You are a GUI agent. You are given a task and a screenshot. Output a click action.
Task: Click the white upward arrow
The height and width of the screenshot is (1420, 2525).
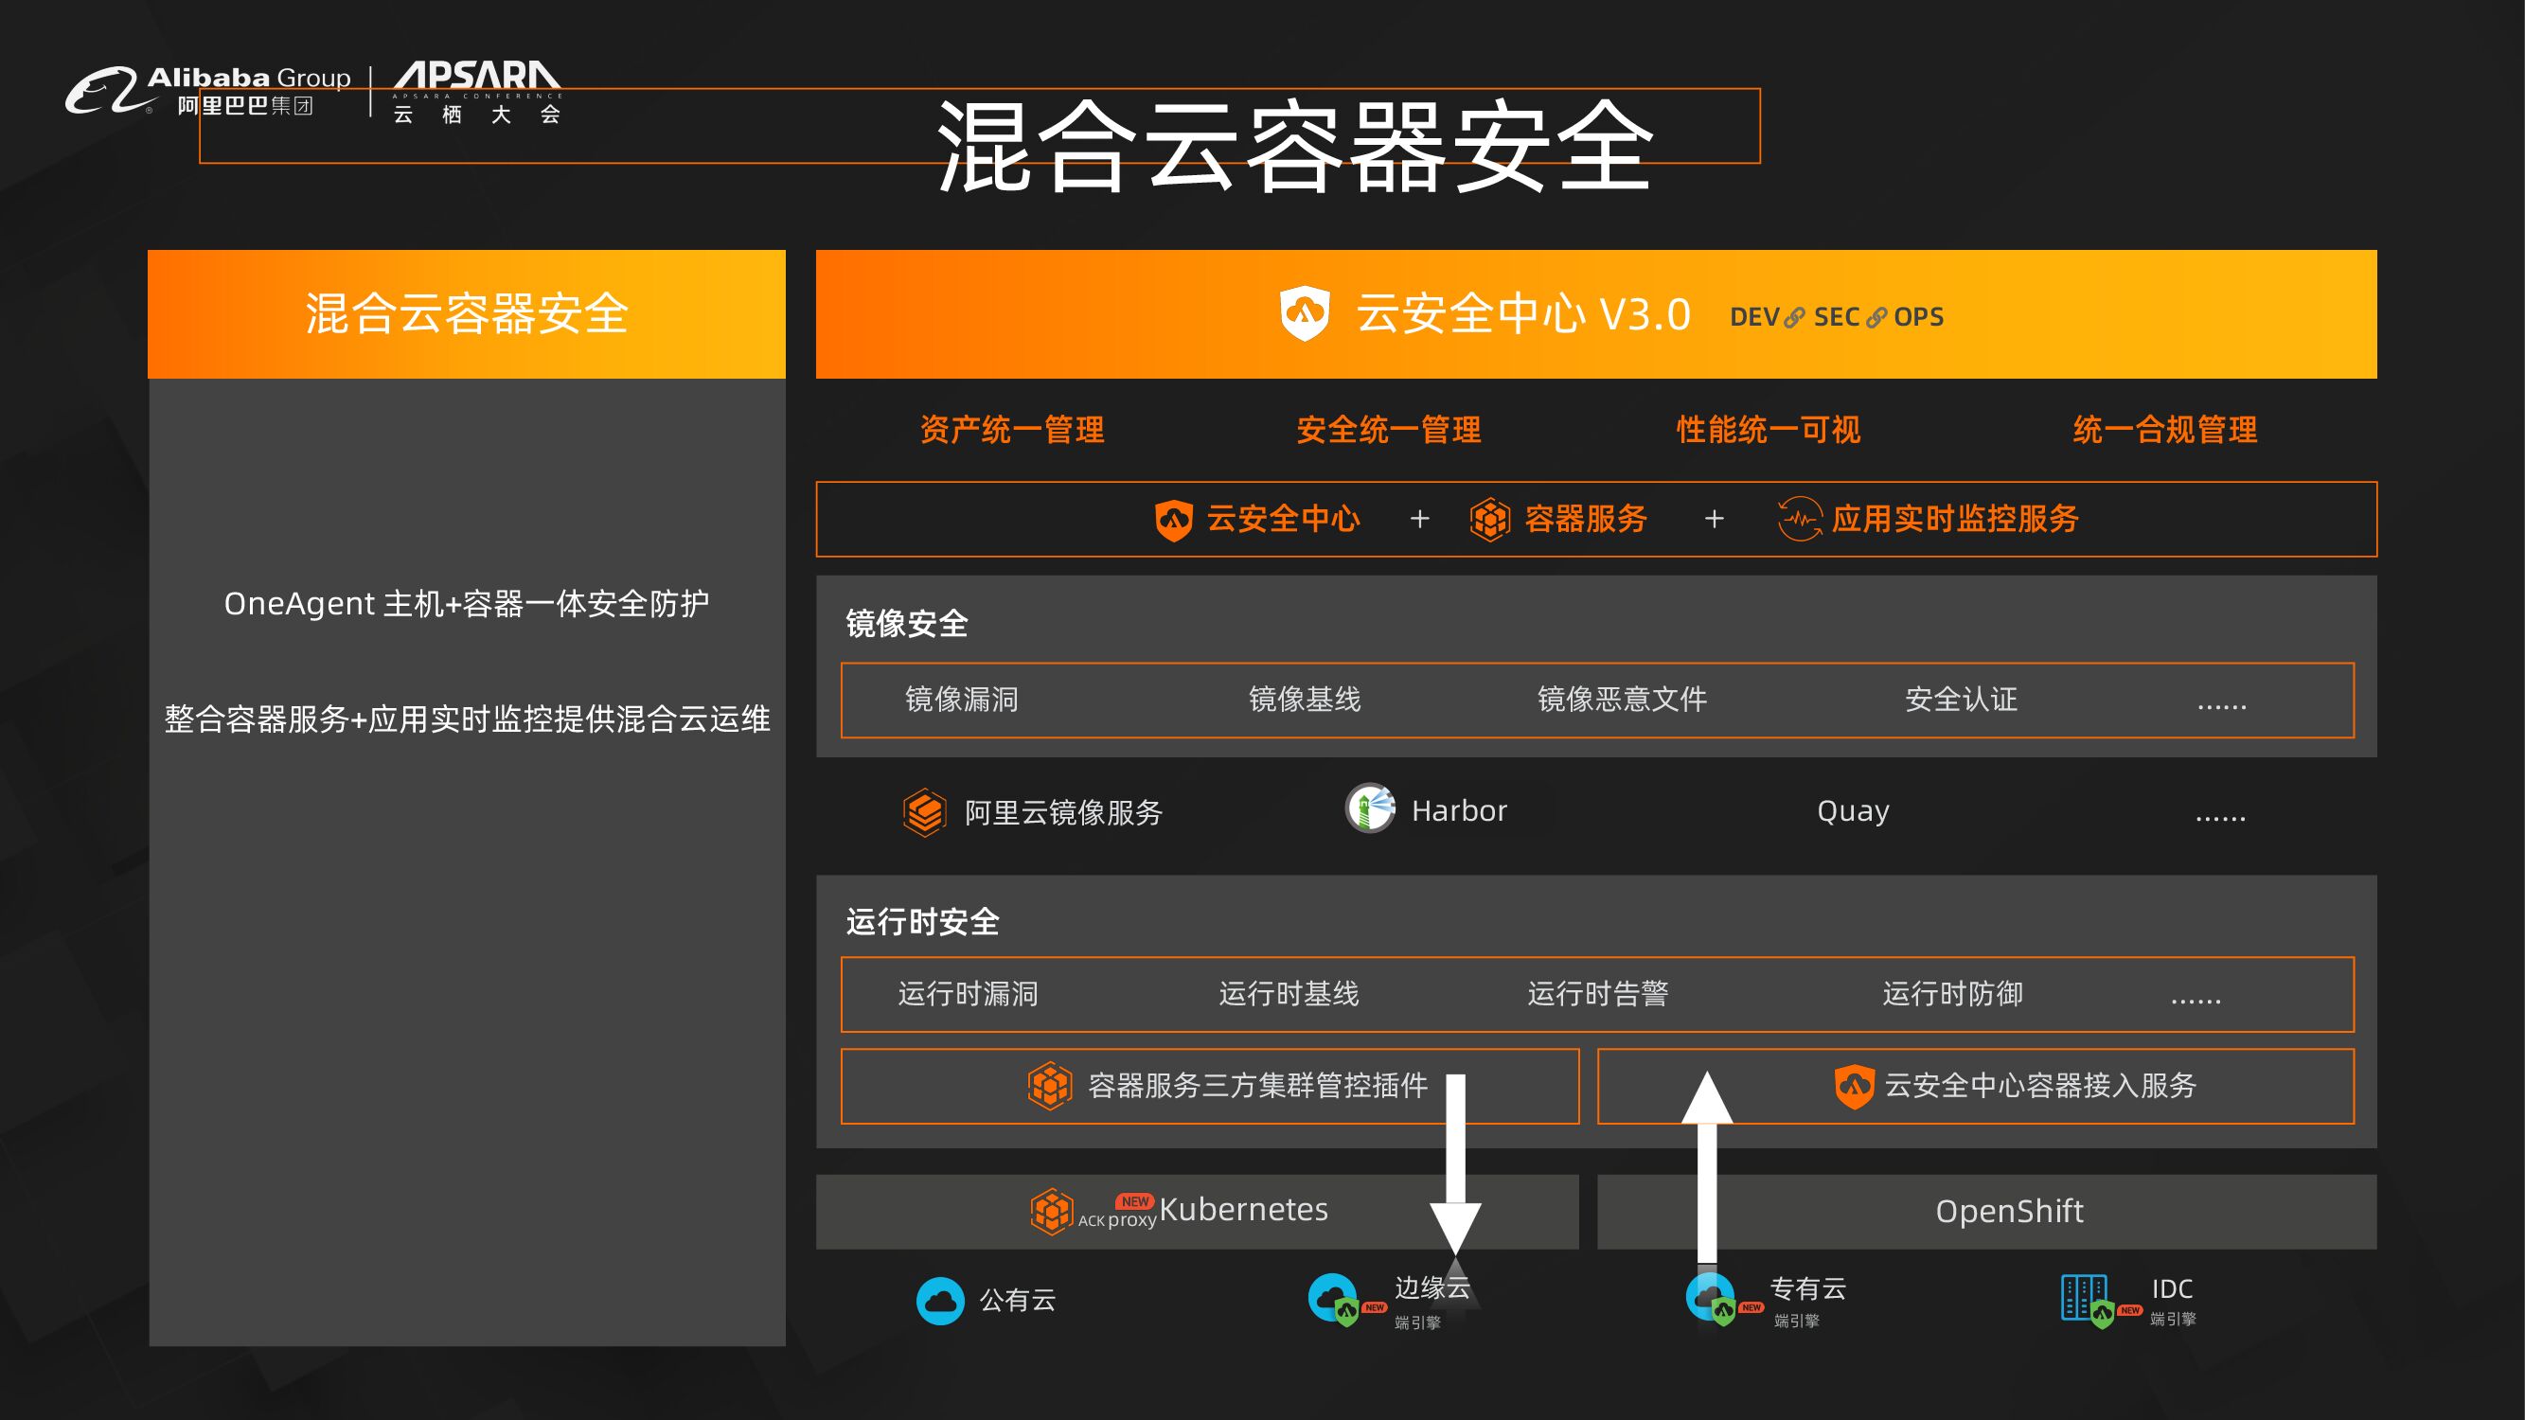[1707, 1166]
